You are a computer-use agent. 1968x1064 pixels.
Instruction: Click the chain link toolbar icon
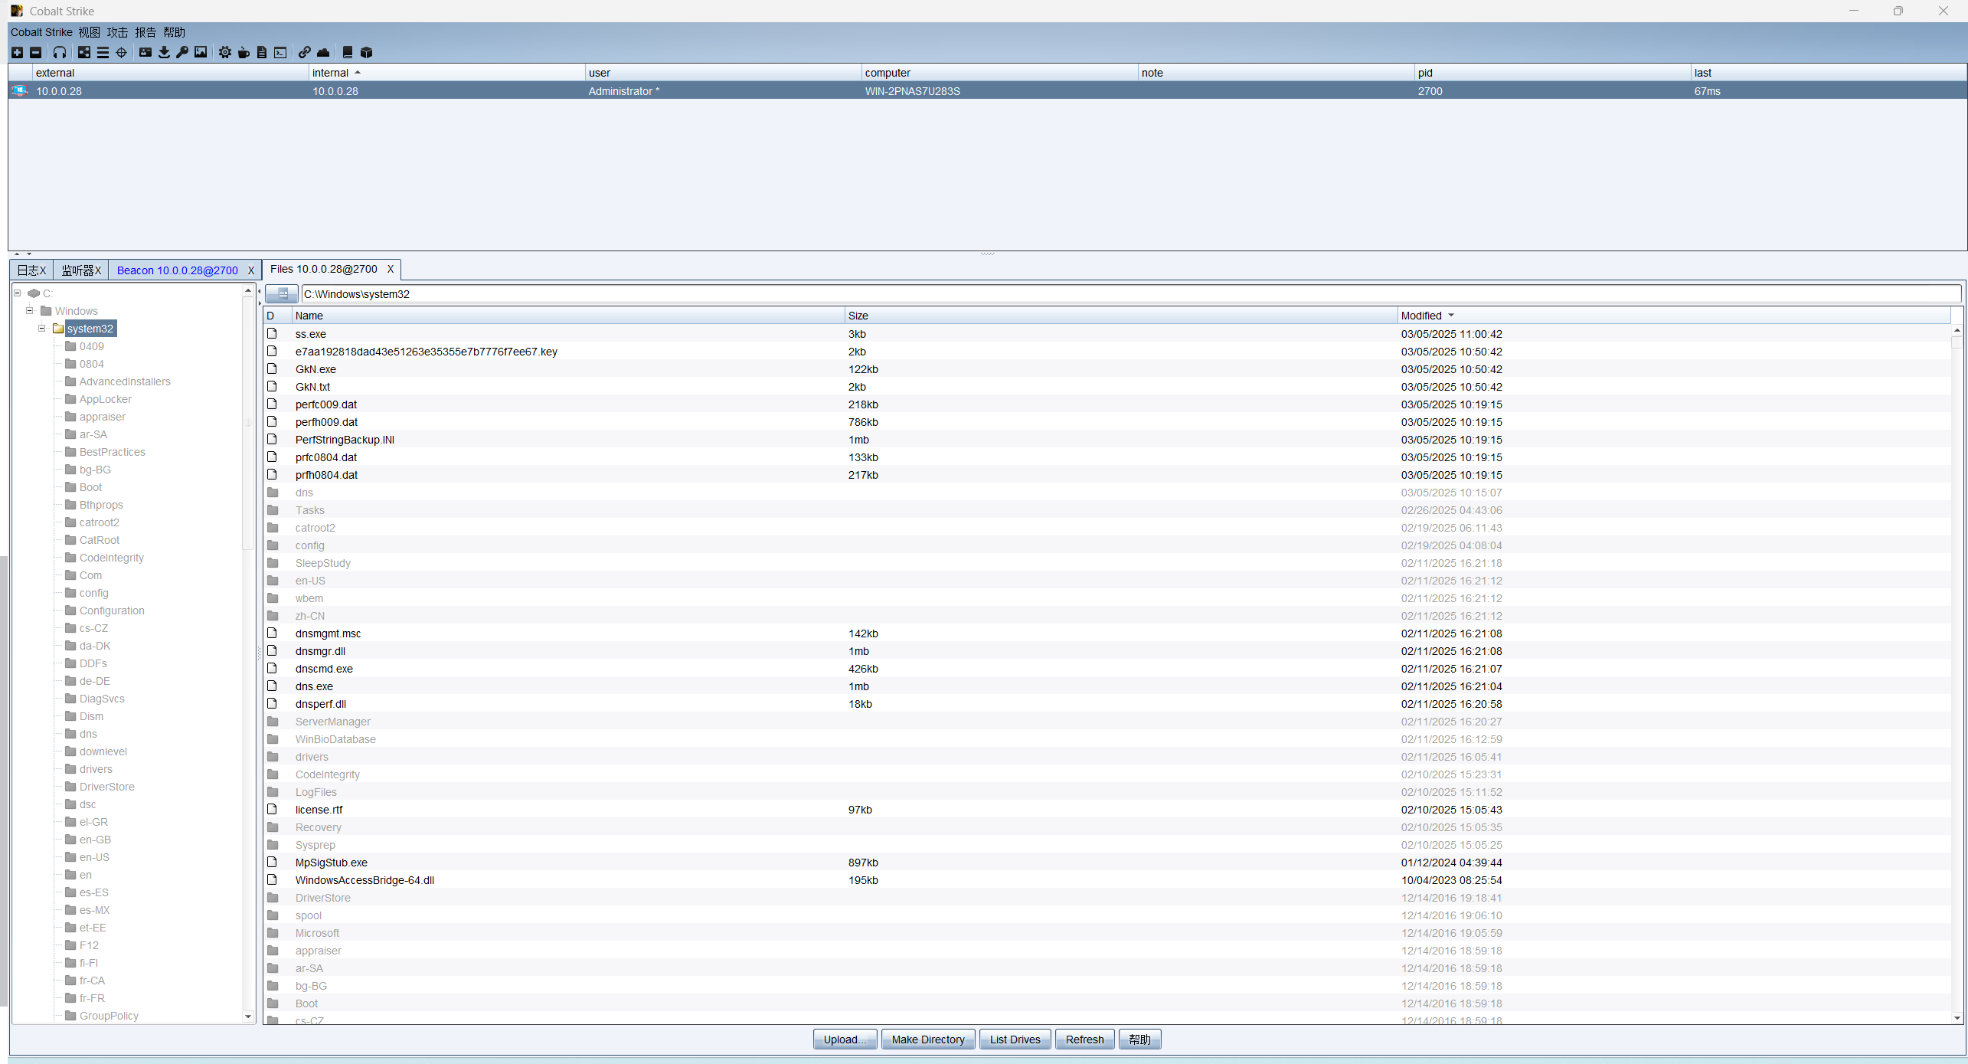pyautogui.click(x=305, y=52)
